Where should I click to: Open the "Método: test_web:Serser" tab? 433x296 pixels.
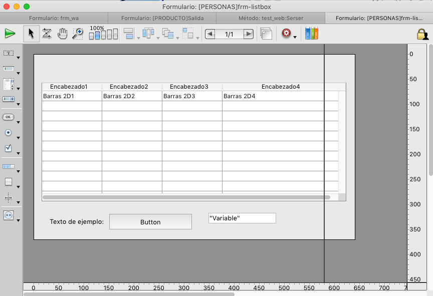pyautogui.click(x=270, y=18)
